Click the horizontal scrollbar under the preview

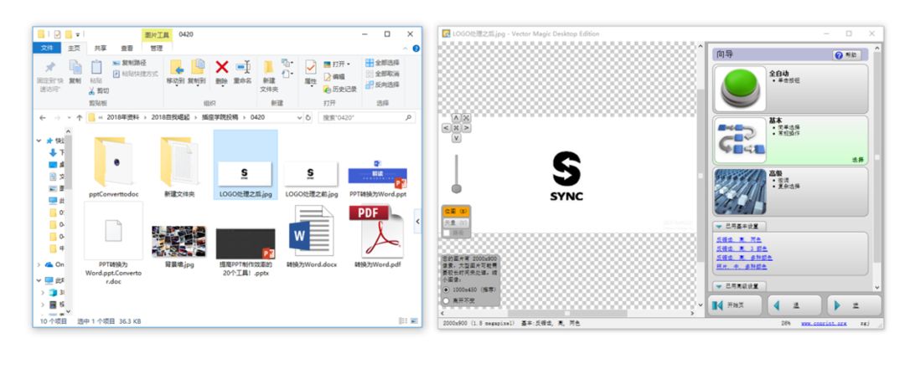566,313
